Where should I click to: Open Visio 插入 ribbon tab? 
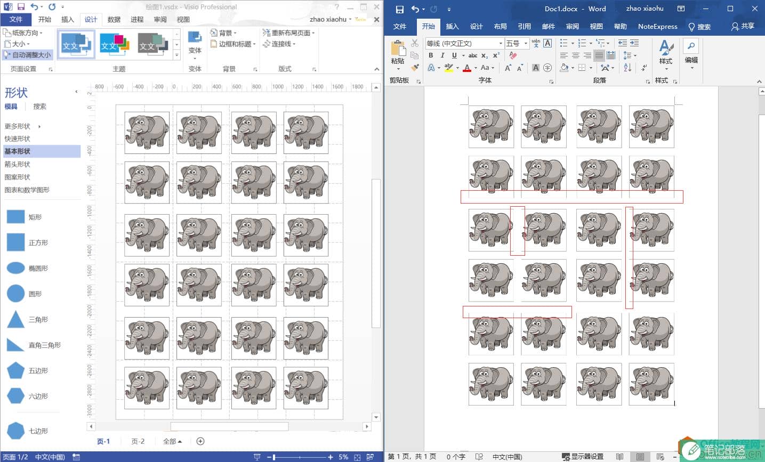point(68,20)
